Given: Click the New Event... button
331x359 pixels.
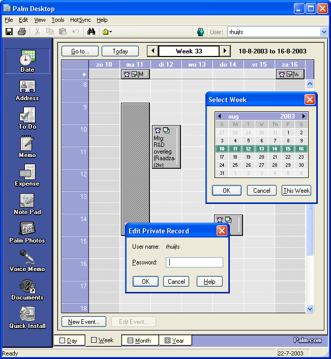Looking at the screenshot, I should 84,322.
